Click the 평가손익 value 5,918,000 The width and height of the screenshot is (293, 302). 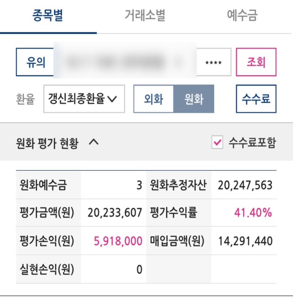[x=118, y=241]
